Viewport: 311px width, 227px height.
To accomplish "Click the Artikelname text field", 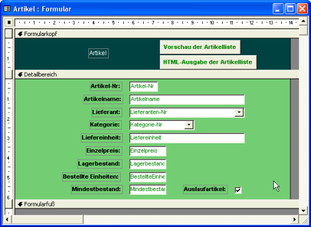I will point(187,99).
